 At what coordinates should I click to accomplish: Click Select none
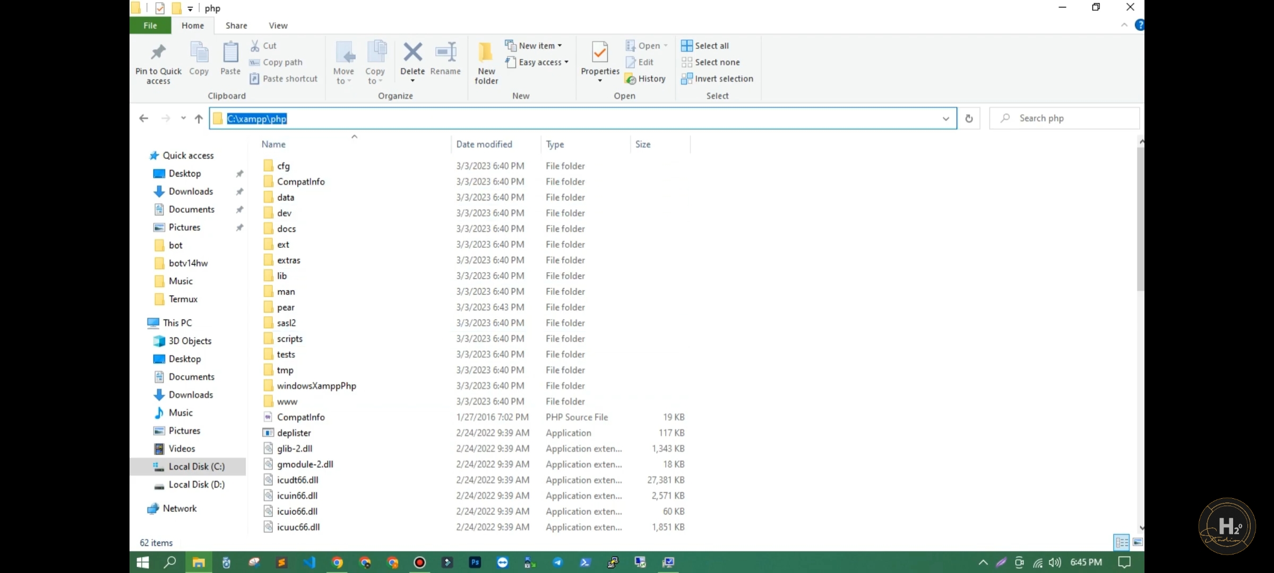710,62
